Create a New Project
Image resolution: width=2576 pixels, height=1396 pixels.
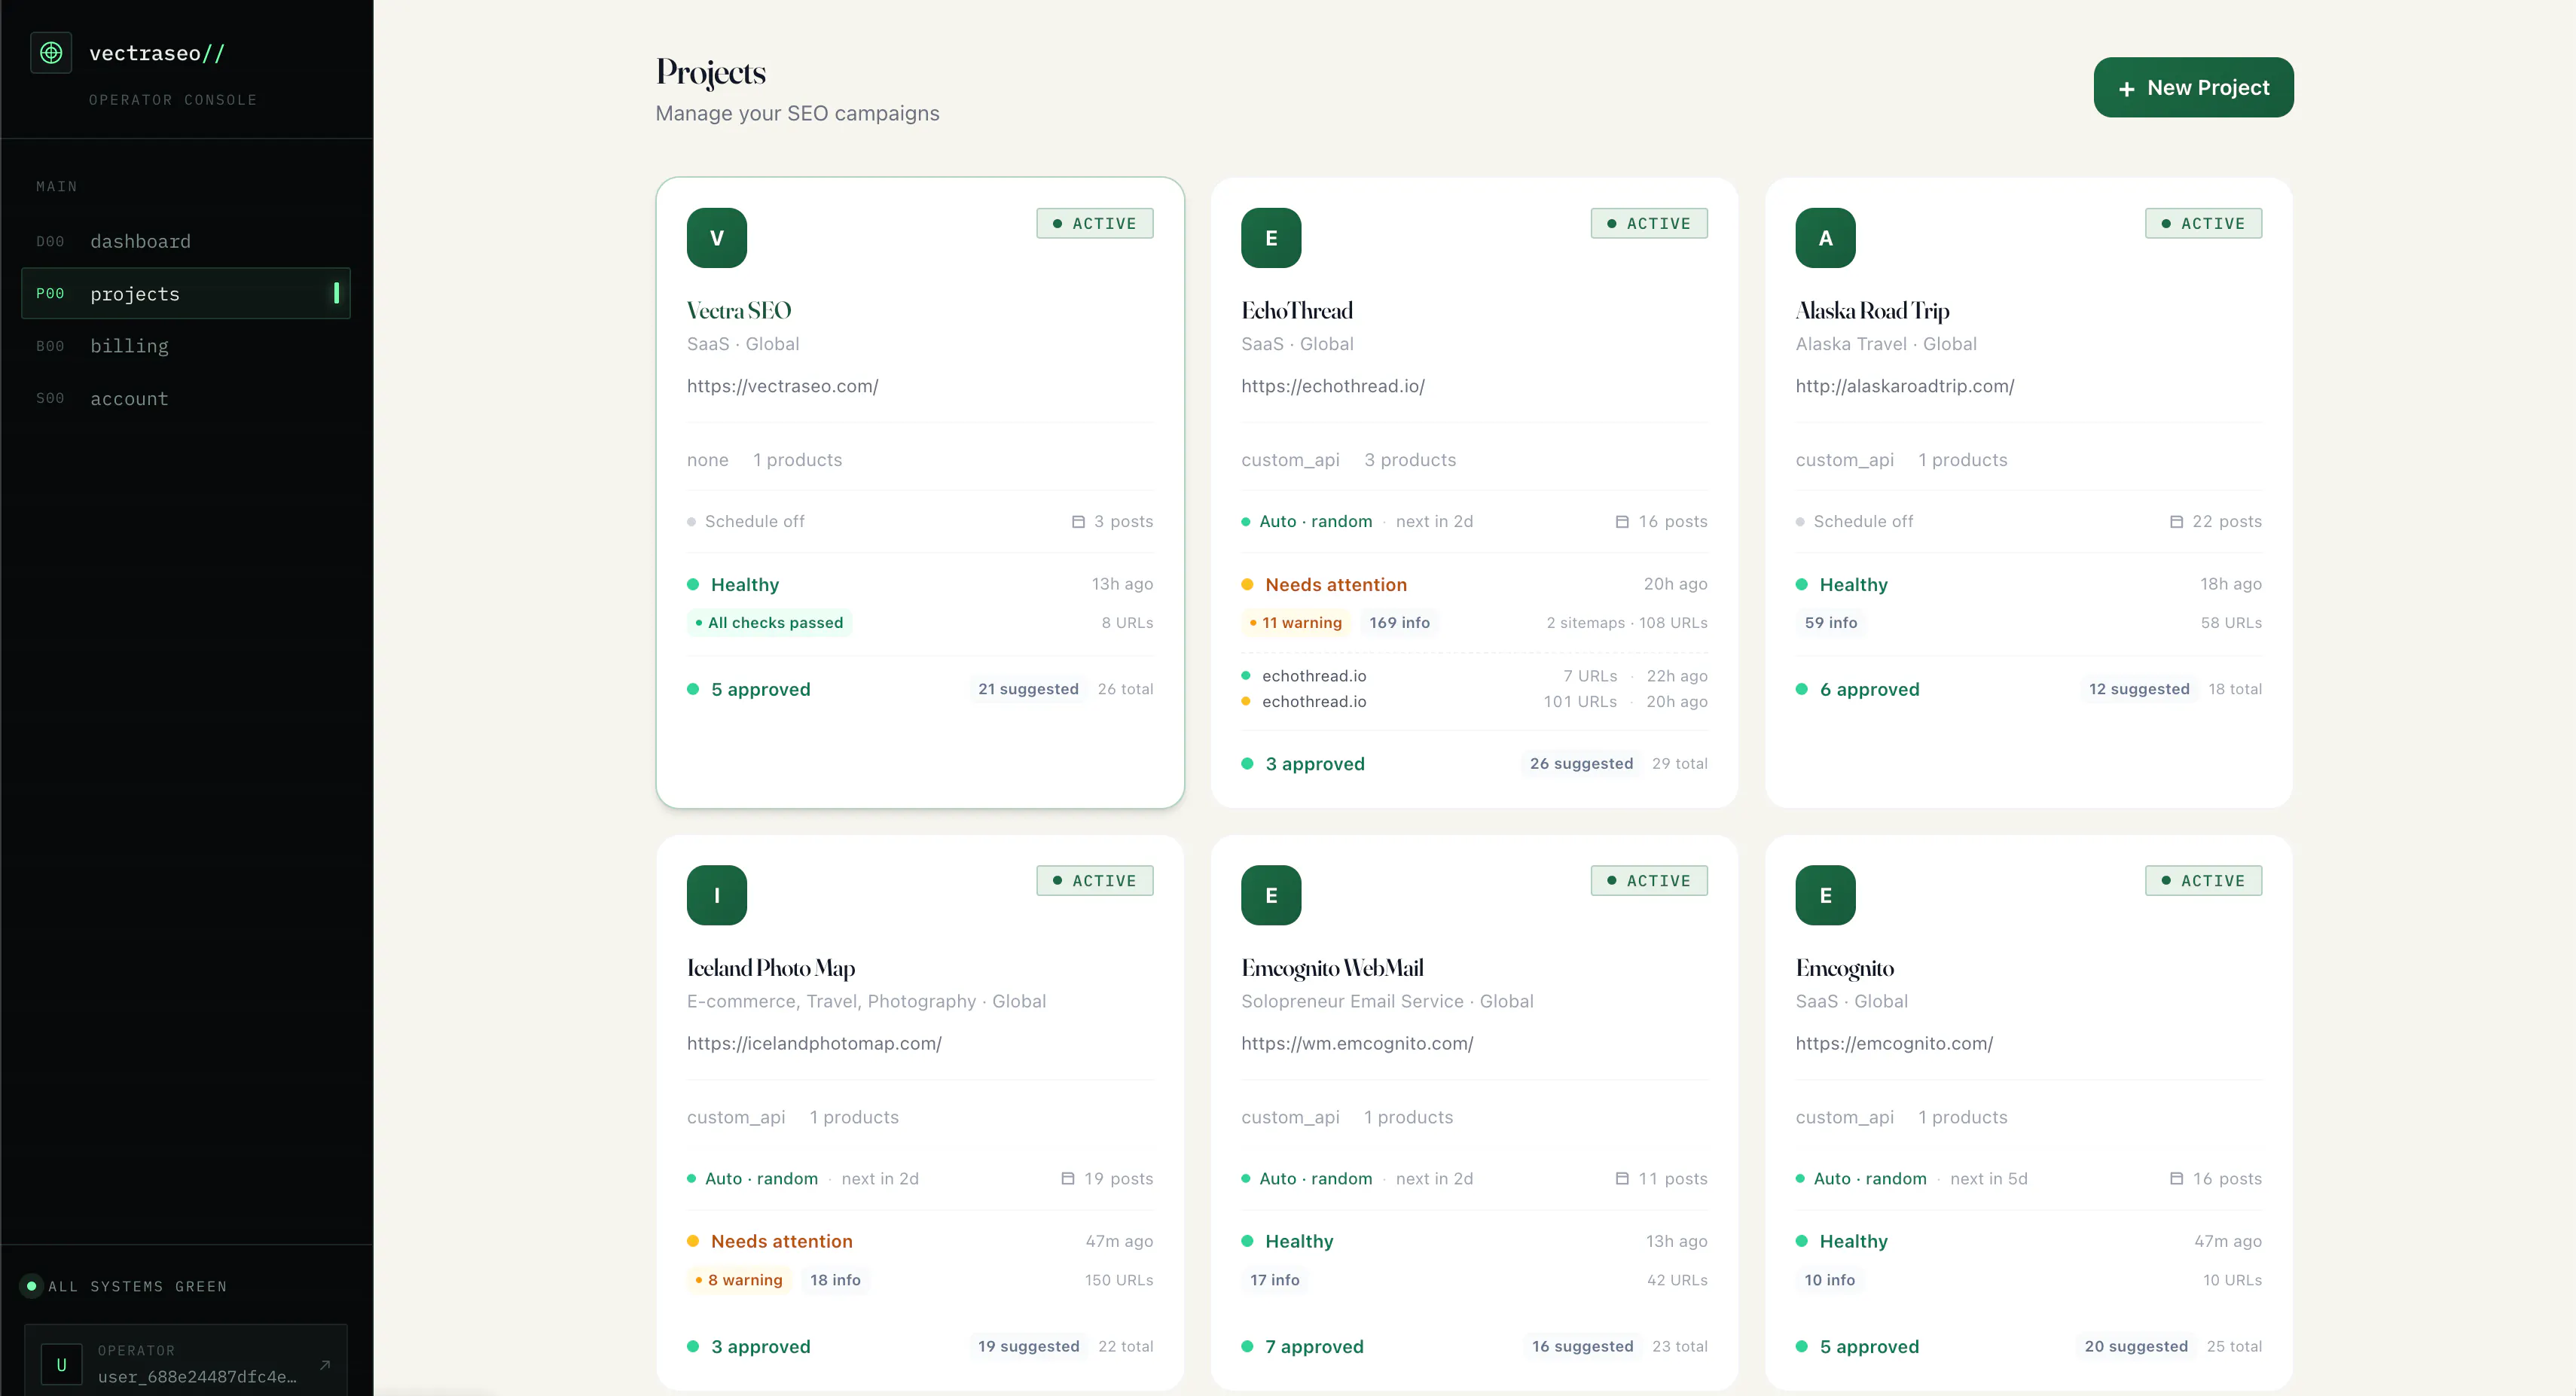pos(2193,87)
